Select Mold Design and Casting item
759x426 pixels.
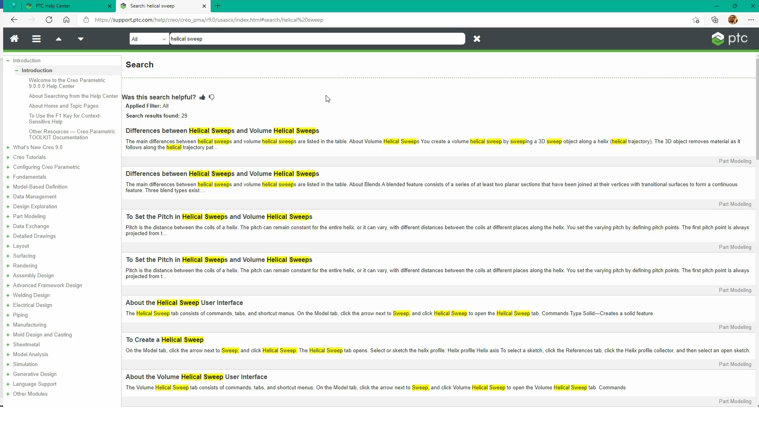pyautogui.click(x=42, y=334)
